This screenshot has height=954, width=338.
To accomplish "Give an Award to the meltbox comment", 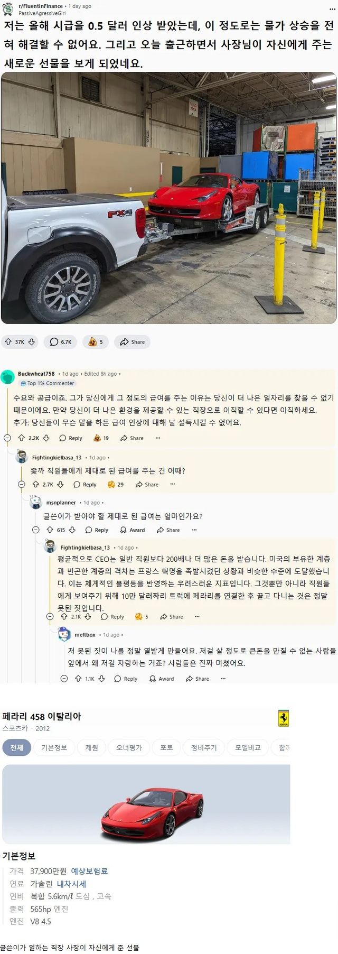I will pyautogui.click(x=161, y=679).
